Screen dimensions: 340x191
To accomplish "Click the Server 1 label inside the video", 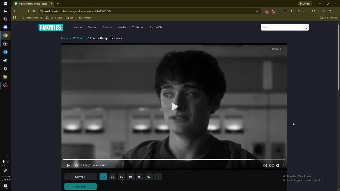I will click(x=277, y=49).
